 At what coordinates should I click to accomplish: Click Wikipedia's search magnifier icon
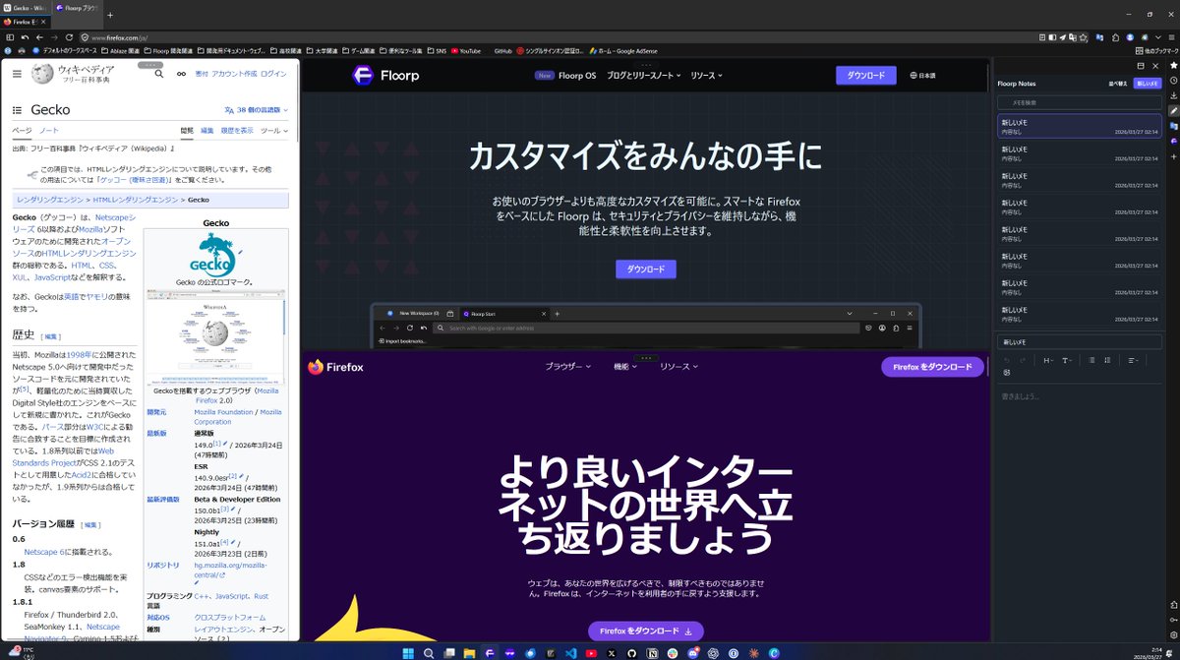pos(158,75)
